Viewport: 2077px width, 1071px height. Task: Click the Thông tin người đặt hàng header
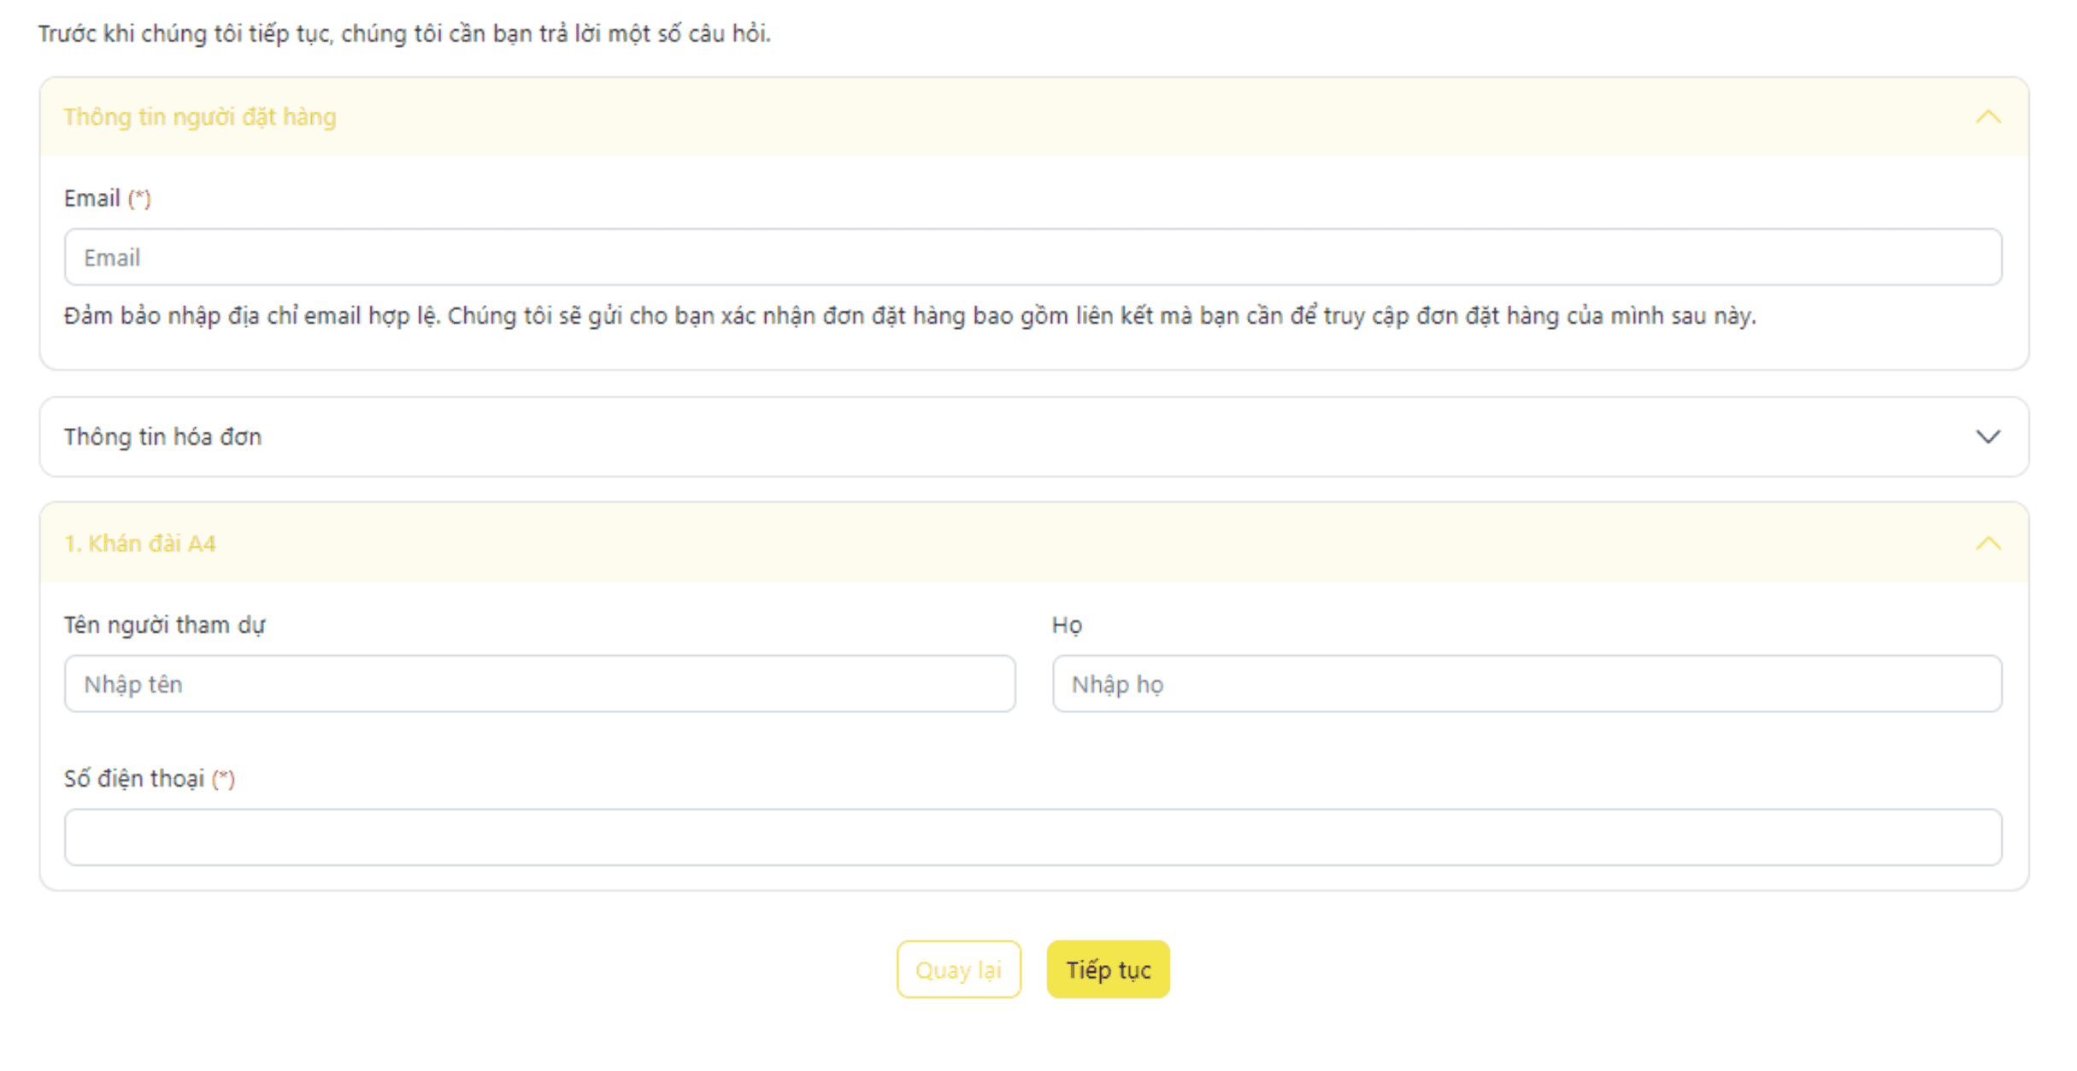pos(1034,116)
